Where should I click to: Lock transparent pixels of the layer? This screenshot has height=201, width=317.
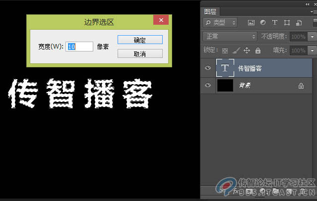pos(225,50)
